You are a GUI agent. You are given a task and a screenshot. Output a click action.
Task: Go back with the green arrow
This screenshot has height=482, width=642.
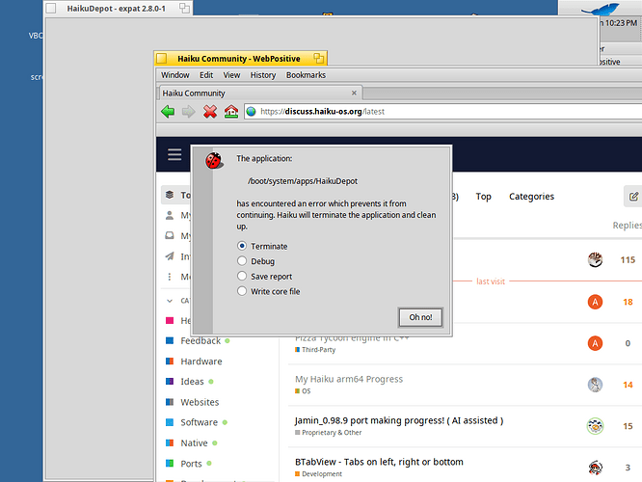pos(168,112)
